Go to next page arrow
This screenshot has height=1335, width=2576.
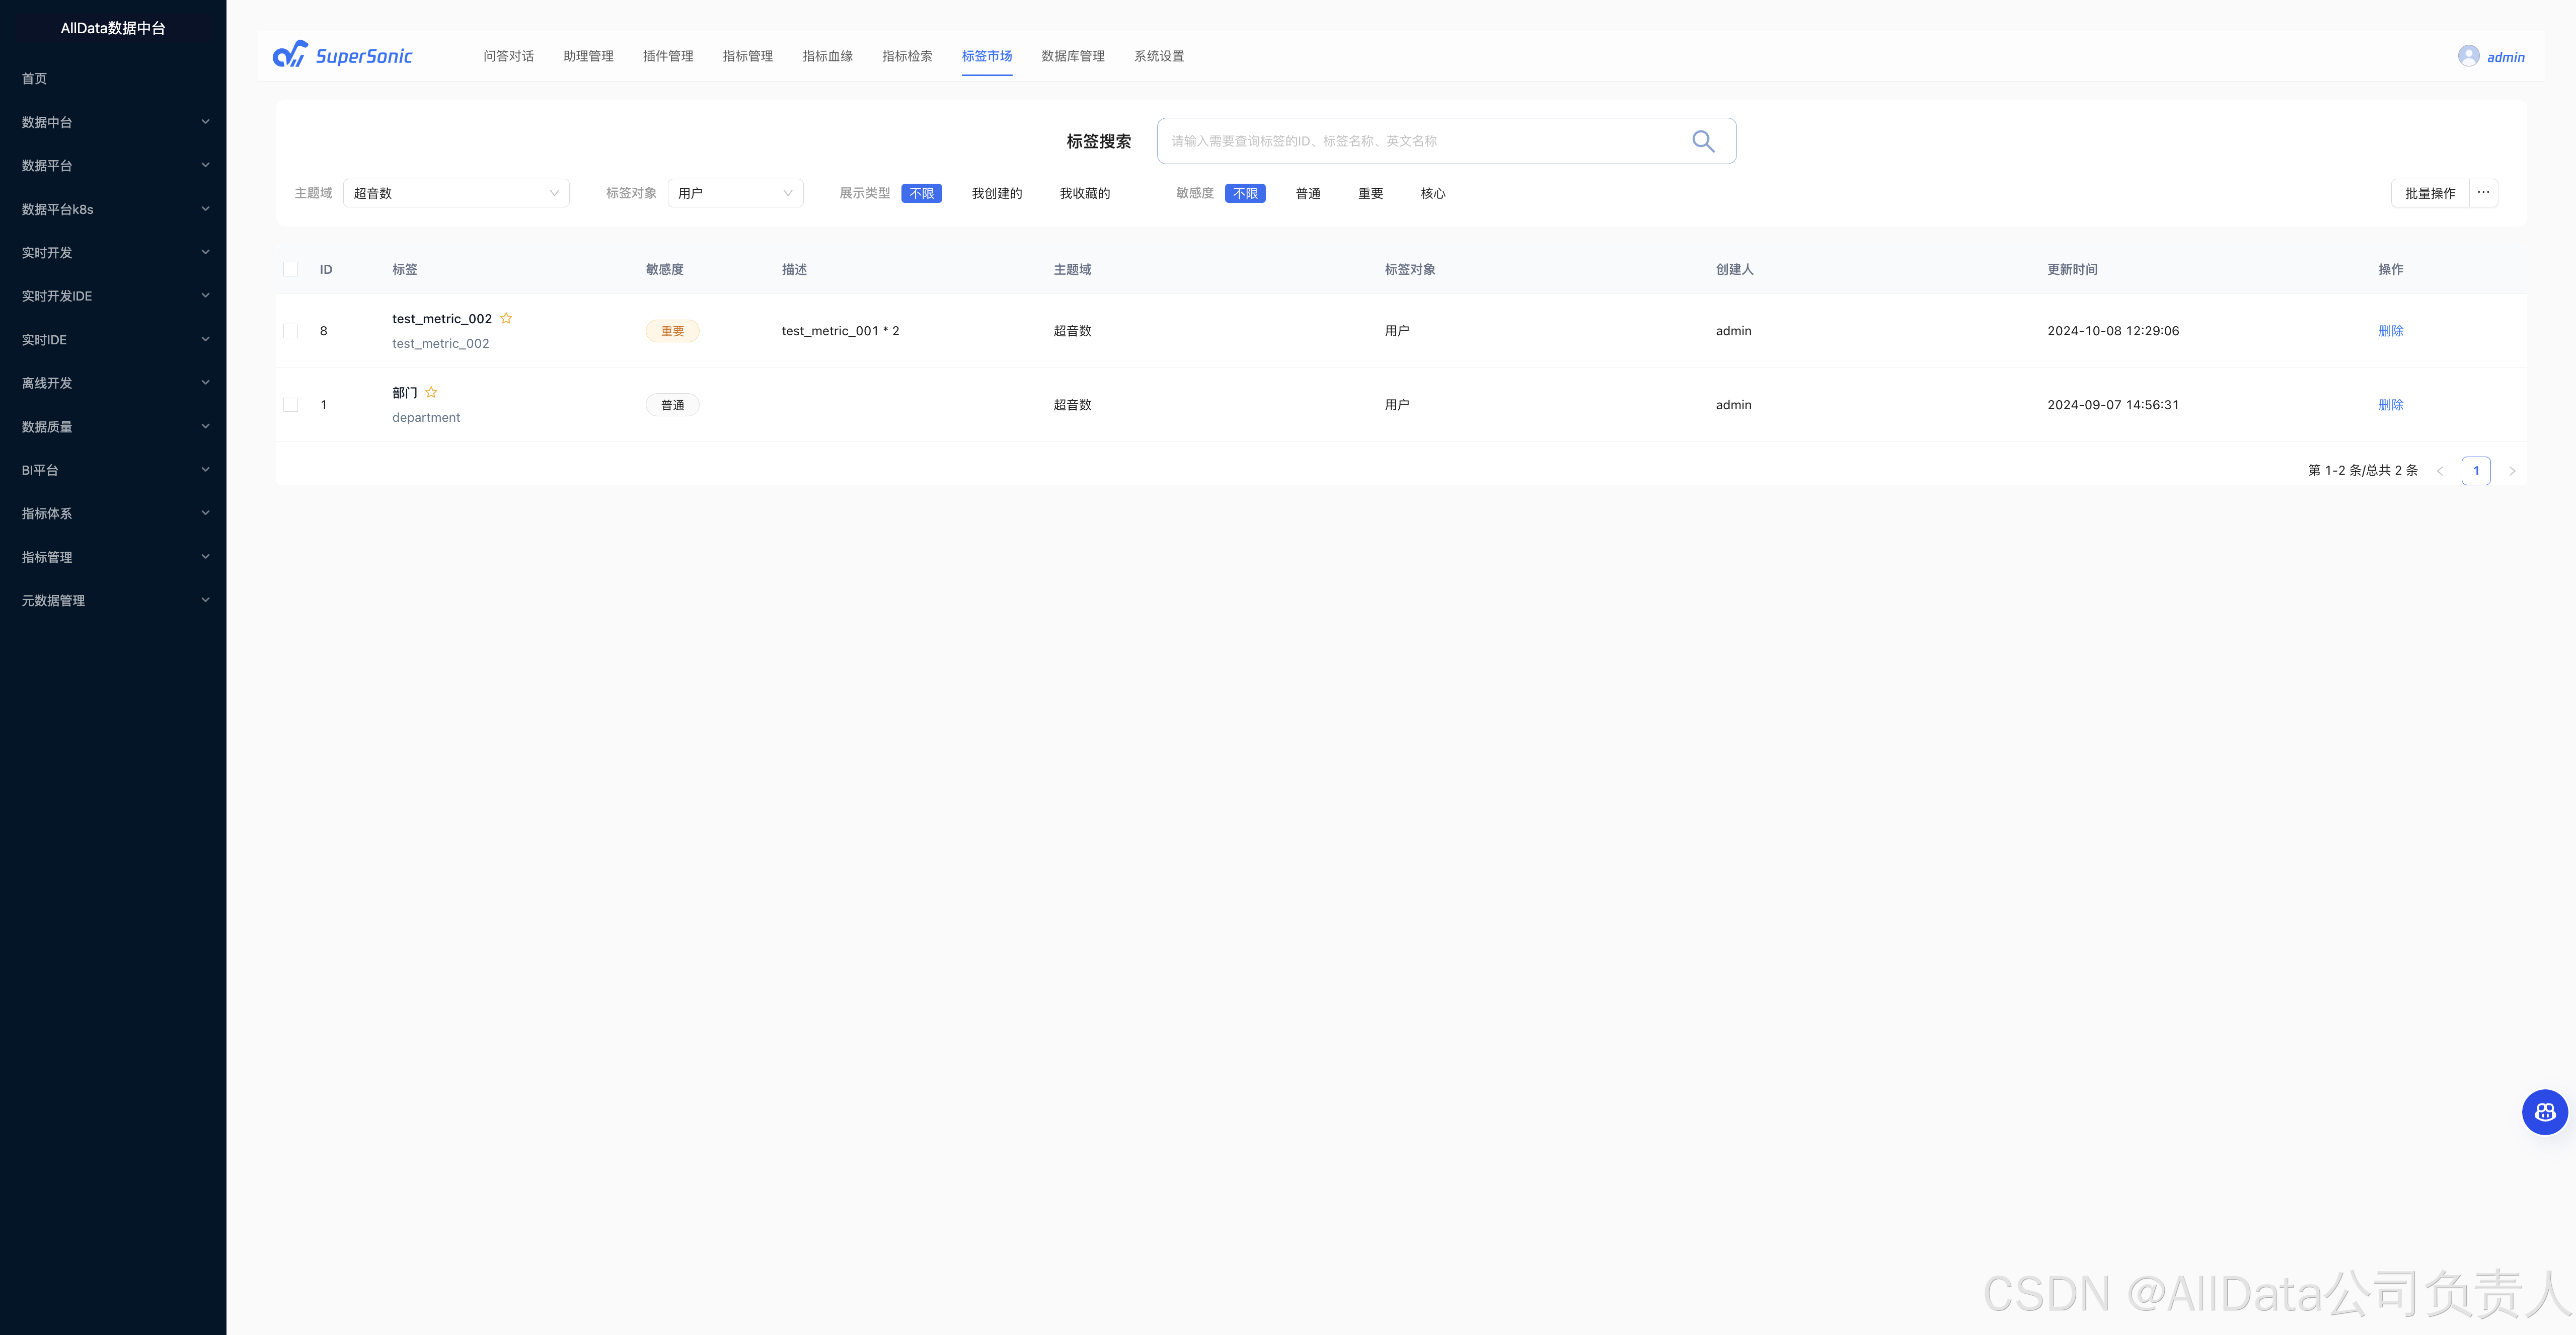tap(2512, 471)
